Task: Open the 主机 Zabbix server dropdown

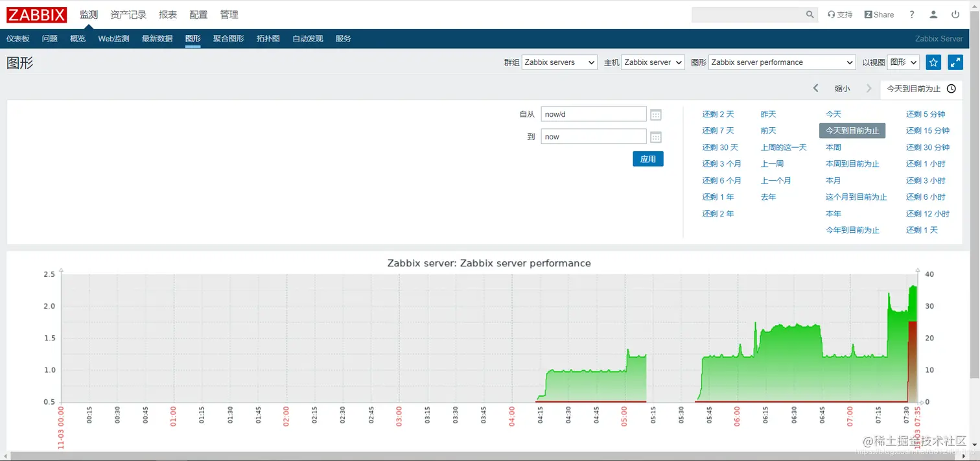Action: [x=653, y=62]
